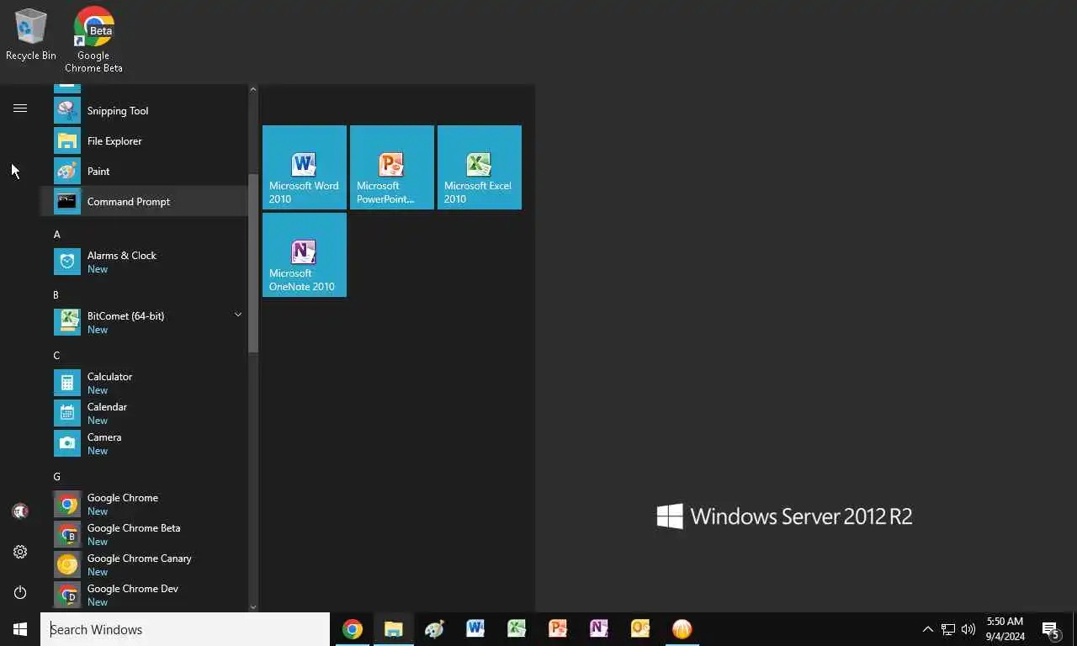Show hidden system tray icons
Screen dimensions: 1077x646
pyautogui.click(x=927, y=629)
